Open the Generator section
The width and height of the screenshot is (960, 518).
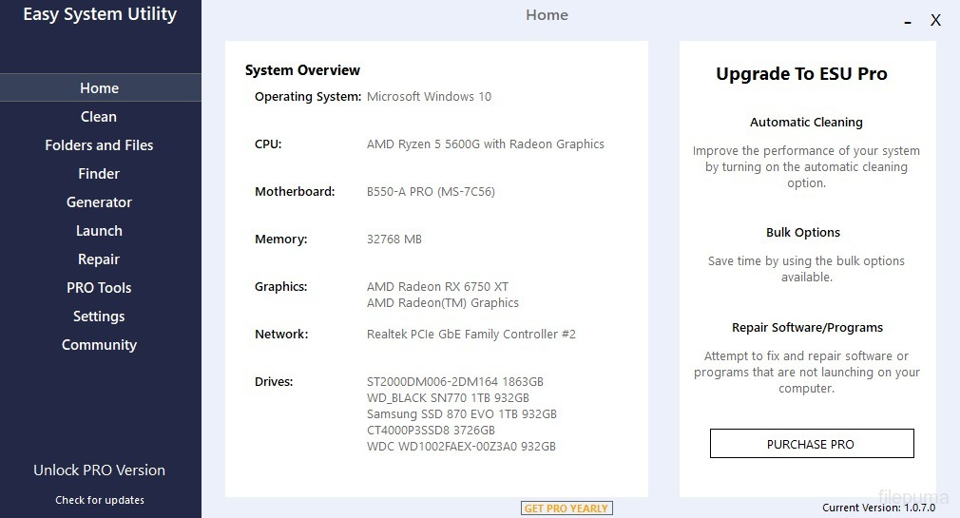point(99,202)
